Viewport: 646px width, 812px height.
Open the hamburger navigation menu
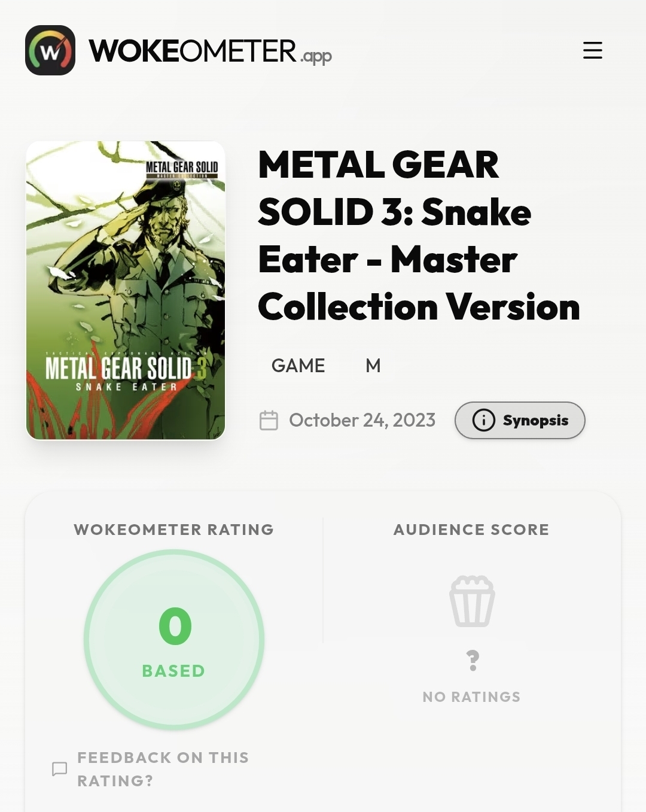pyautogui.click(x=592, y=50)
